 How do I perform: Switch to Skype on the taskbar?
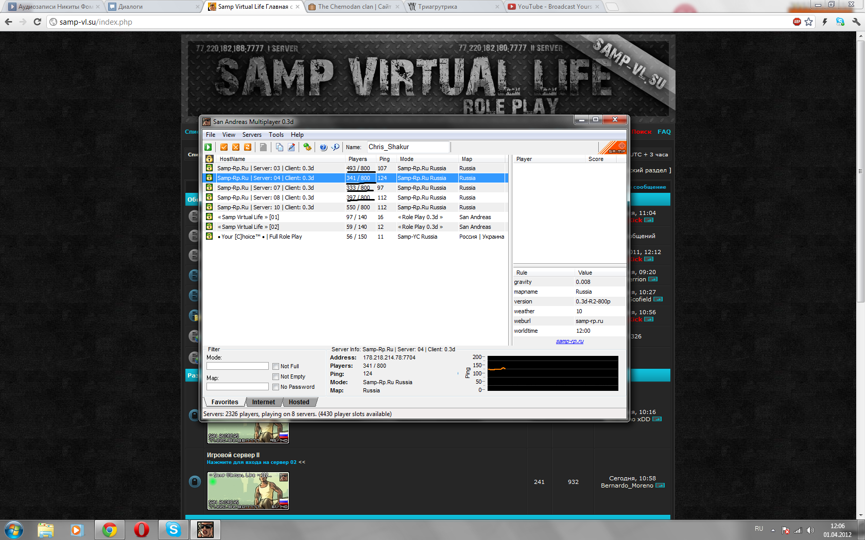(x=174, y=530)
